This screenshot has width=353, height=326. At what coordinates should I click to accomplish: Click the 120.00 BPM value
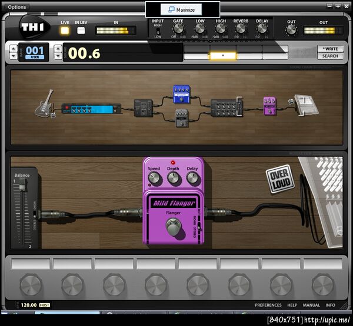tap(29, 305)
